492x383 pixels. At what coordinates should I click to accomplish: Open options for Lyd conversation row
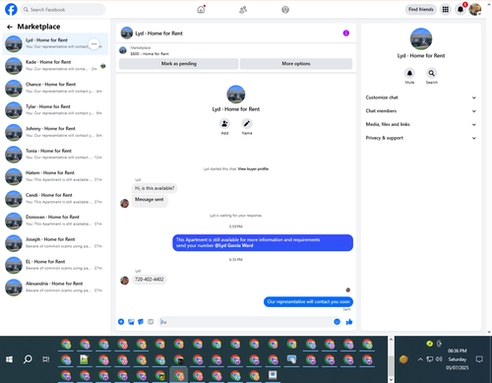point(94,44)
